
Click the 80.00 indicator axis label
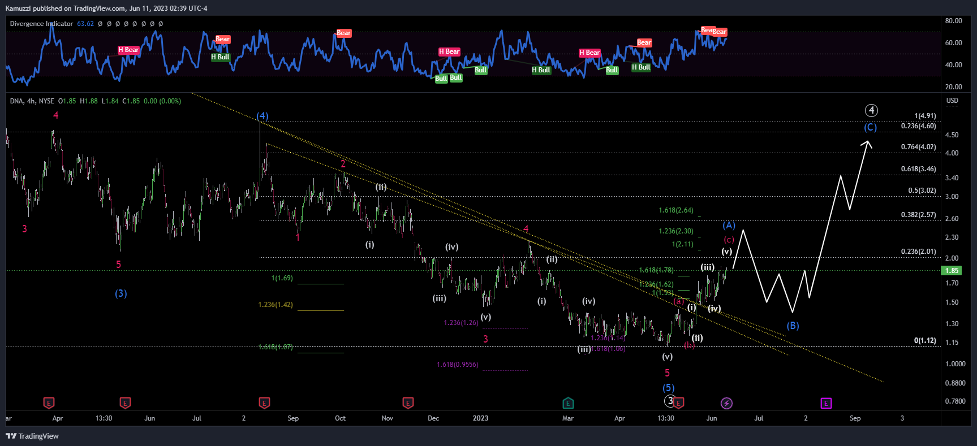click(x=953, y=21)
